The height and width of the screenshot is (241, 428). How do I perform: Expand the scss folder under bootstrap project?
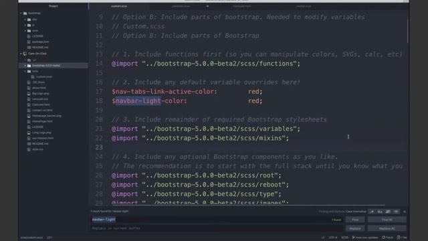click(25, 31)
